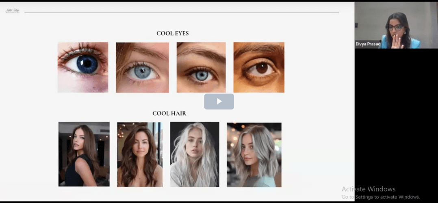
Task: Pick the long platinum white hair photo
Action: coord(195,154)
